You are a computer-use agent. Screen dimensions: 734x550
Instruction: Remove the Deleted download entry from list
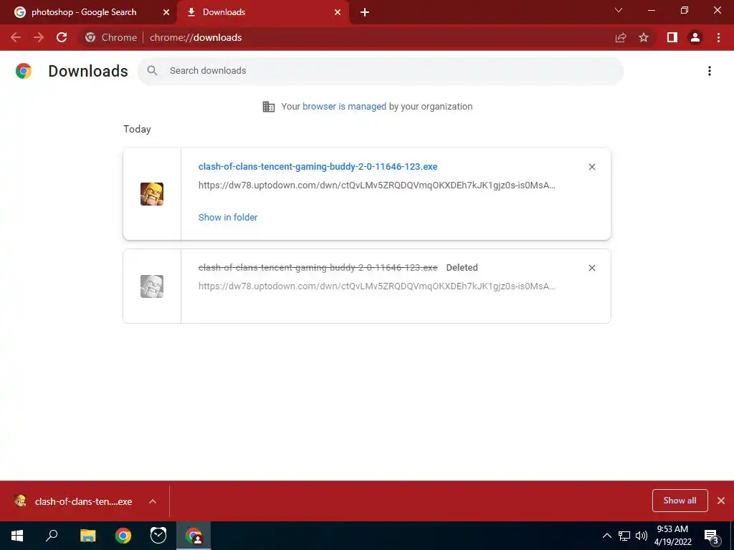592,268
